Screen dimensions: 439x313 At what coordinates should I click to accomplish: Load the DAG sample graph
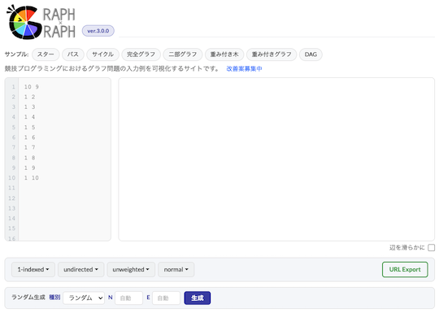311,54
